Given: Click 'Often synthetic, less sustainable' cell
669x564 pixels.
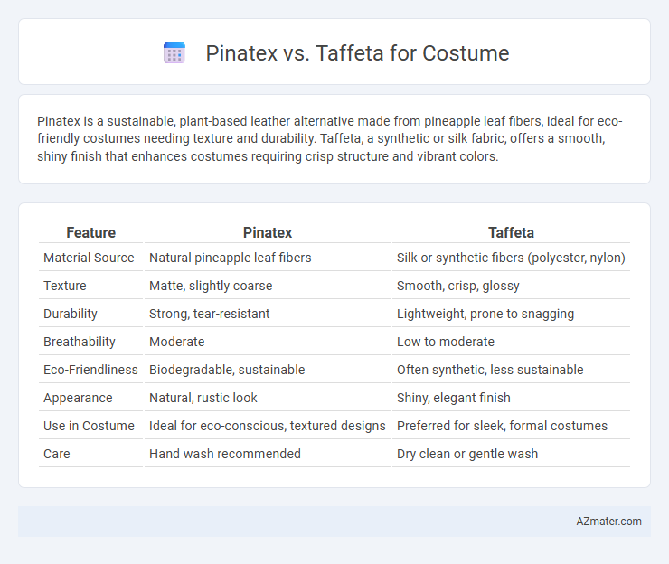Looking at the screenshot, I should coord(490,370).
